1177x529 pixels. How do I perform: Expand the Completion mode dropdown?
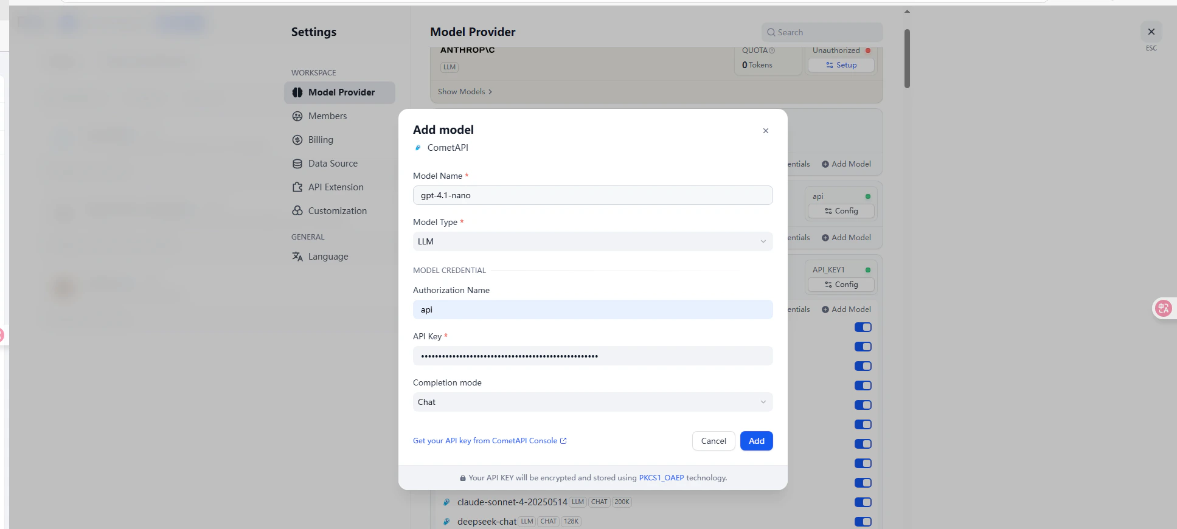tap(592, 402)
